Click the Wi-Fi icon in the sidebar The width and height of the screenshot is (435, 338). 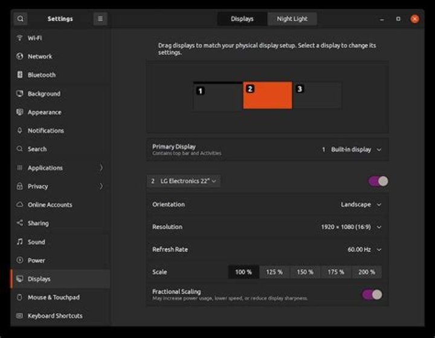click(20, 38)
